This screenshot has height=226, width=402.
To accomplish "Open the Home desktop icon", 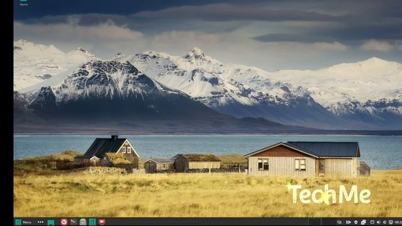I will point(24,3).
